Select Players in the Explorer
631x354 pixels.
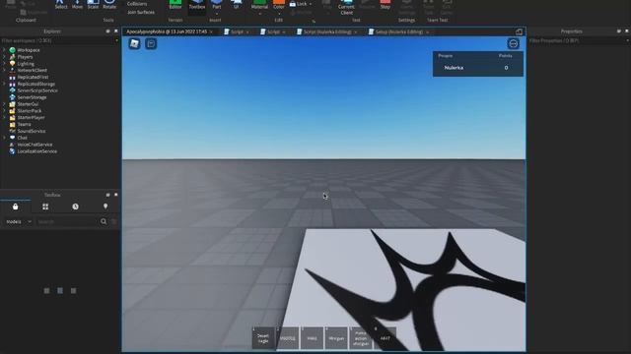(25, 57)
